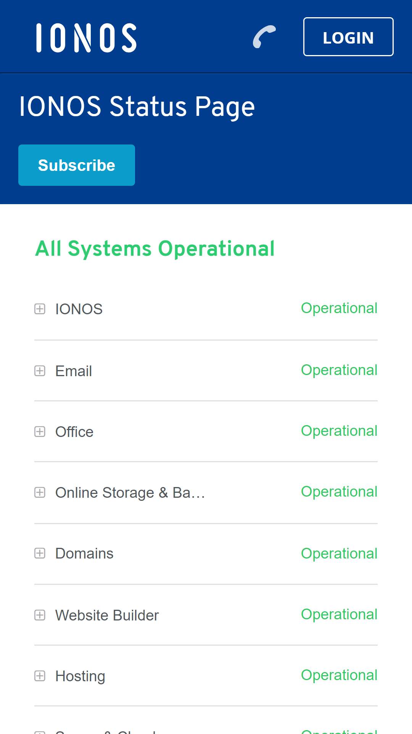Subscribe to status updates
Screen dimensions: 412x734
pos(77,165)
